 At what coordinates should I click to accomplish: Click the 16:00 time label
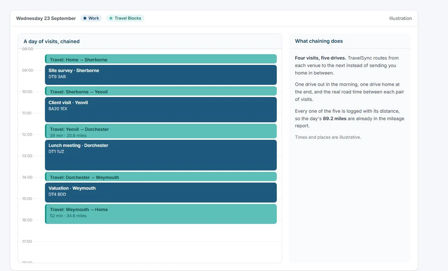(x=27, y=220)
